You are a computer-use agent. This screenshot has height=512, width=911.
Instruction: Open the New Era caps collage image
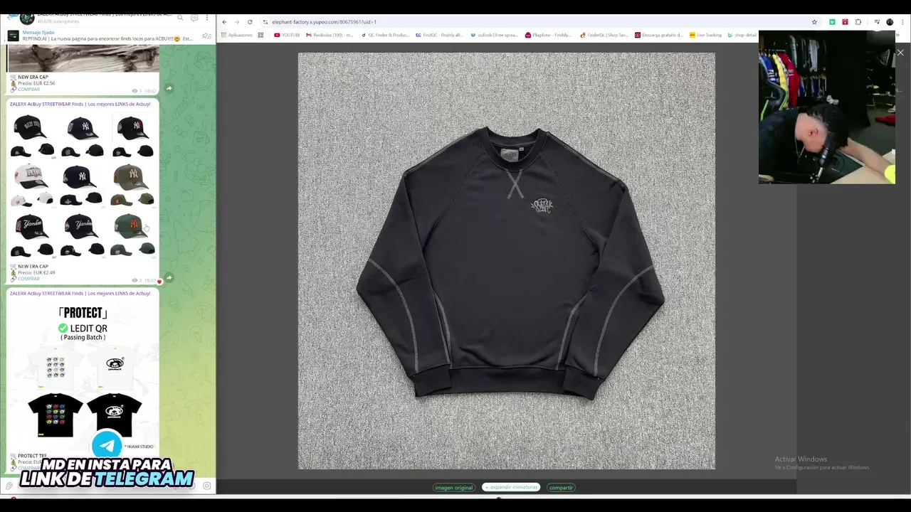83,186
